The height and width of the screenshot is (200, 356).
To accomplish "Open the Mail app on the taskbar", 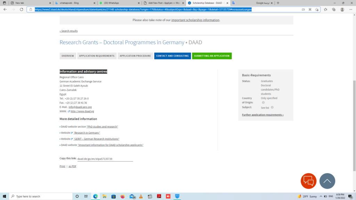I will [x=132, y=197].
